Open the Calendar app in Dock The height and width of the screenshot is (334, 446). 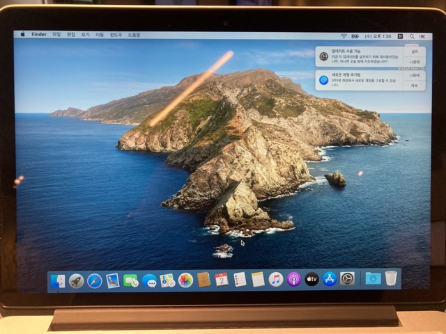tap(222, 280)
